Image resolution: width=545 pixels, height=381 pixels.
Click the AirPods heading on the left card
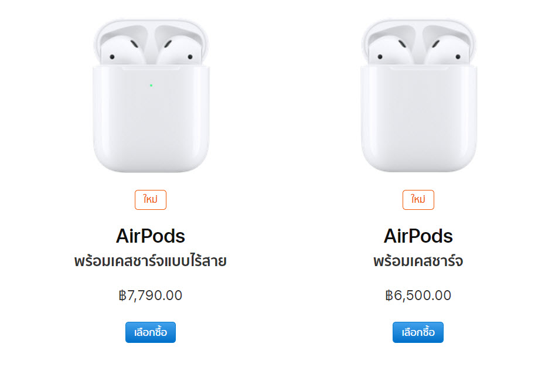coord(151,236)
